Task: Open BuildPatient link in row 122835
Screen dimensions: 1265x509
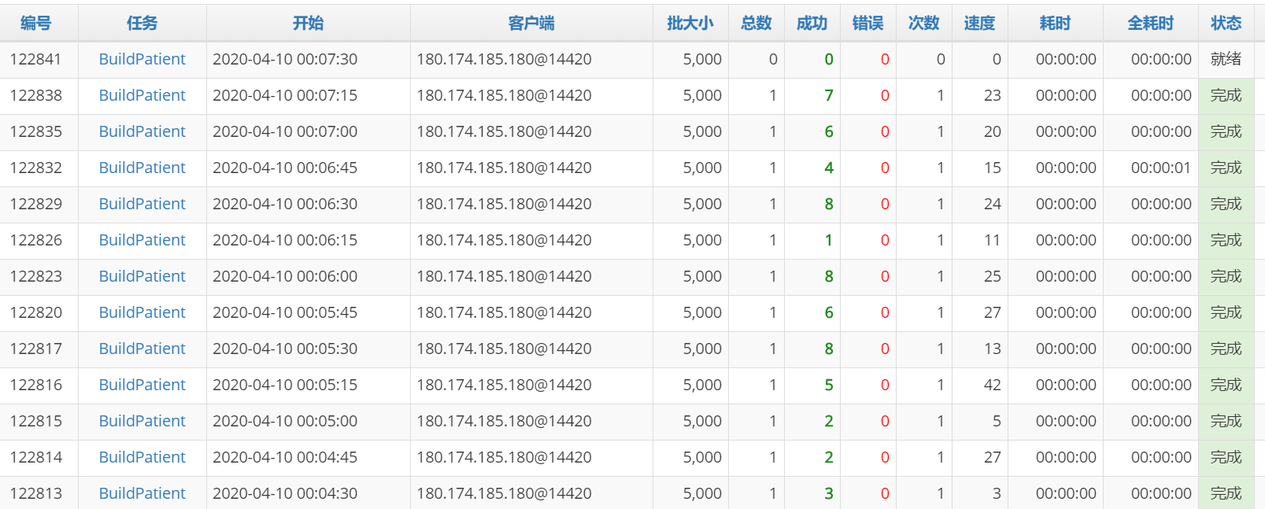Action: point(142,132)
